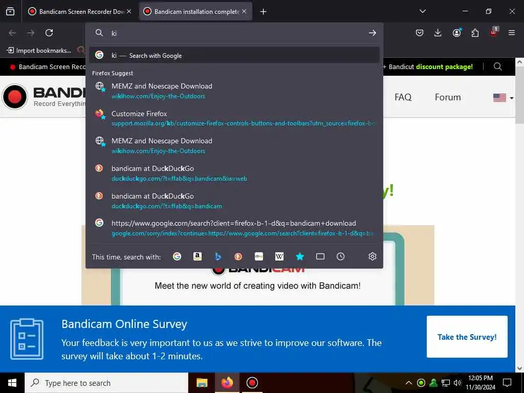Go back to the previous page
Viewport: 524px width, 393px height.
[x=12, y=33]
